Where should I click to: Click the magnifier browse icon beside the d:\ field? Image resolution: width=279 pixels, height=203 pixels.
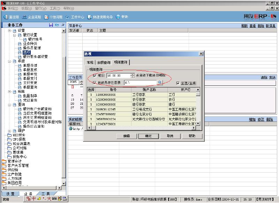(160, 83)
